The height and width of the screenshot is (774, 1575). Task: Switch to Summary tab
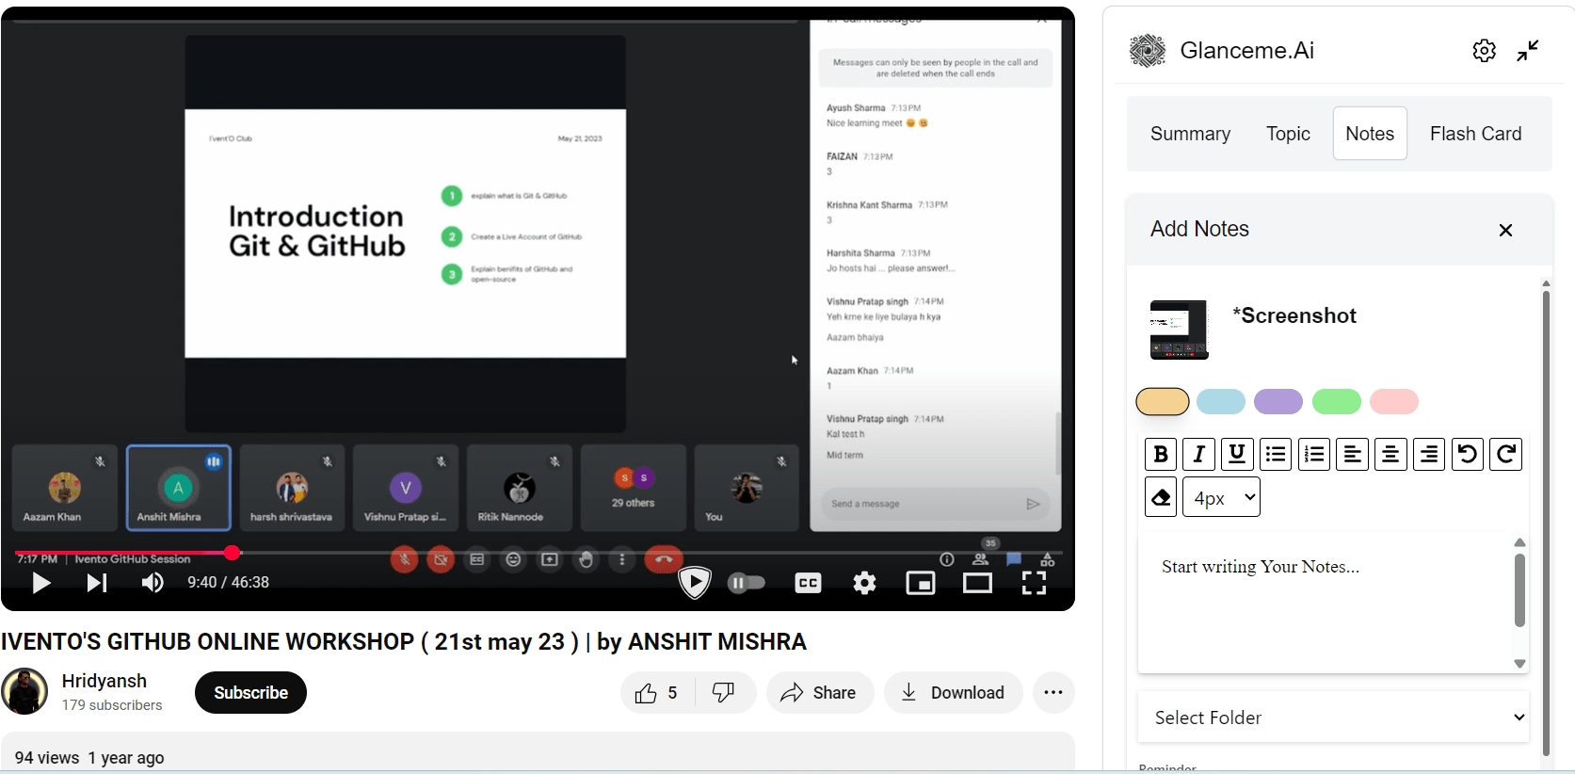click(x=1190, y=134)
